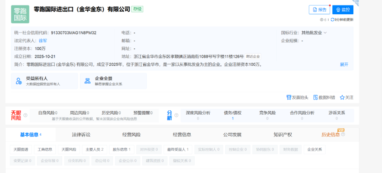Viewport: 382px width, 173px height.
Task: Select 预警提醒 0 item
Action: point(143,113)
